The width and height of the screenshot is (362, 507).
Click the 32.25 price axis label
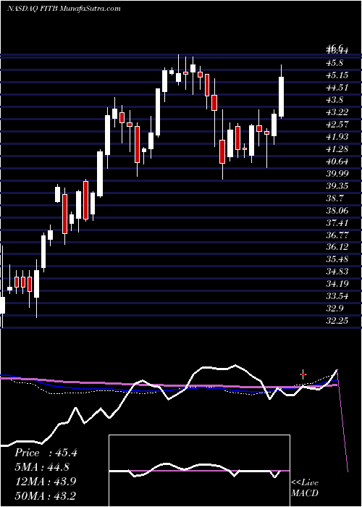click(337, 321)
